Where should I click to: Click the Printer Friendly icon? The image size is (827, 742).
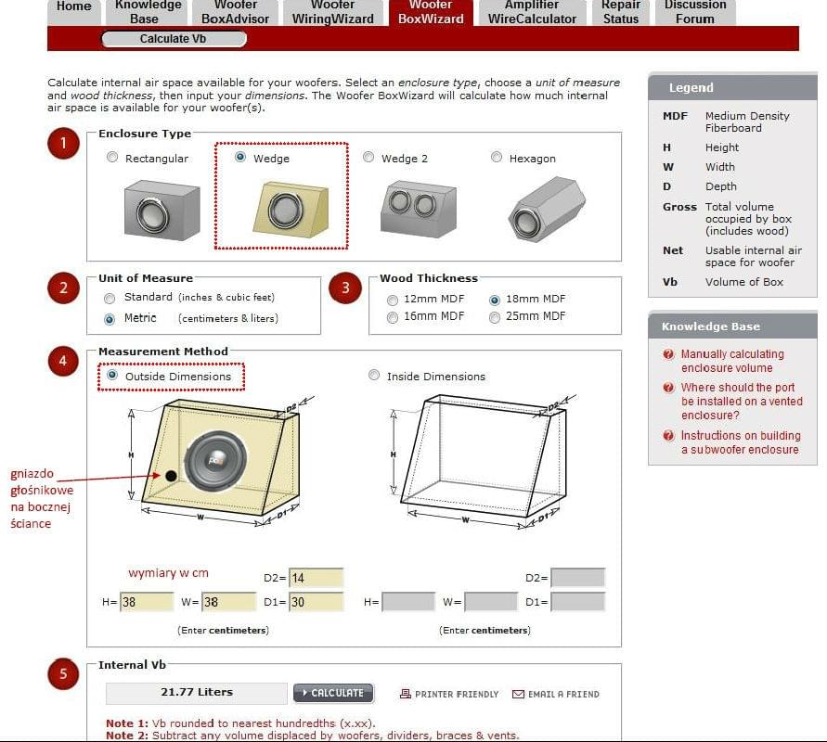point(405,694)
